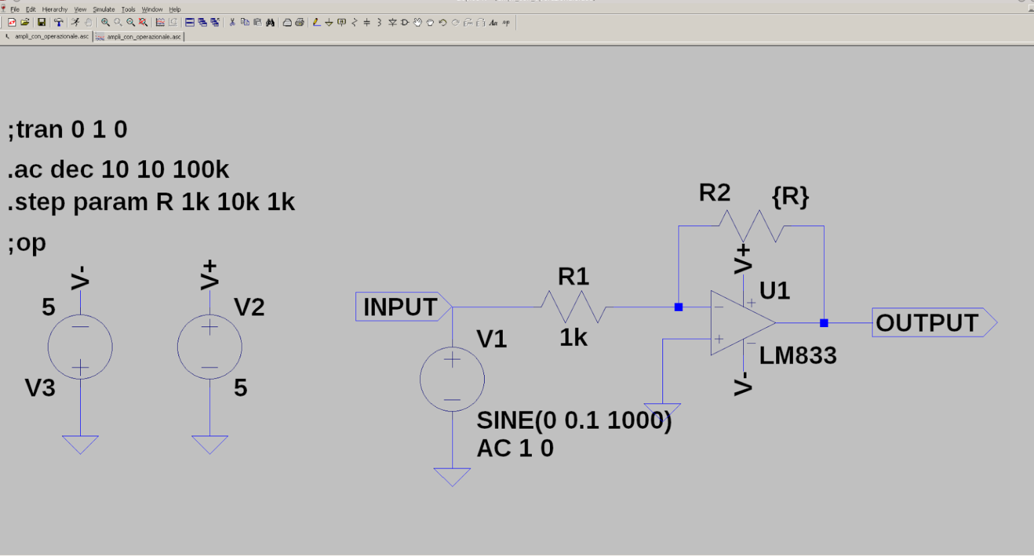Switch to the schematic ampli_con_operazionale.asc tab
This screenshot has height=556, width=1034.
(x=46, y=36)
